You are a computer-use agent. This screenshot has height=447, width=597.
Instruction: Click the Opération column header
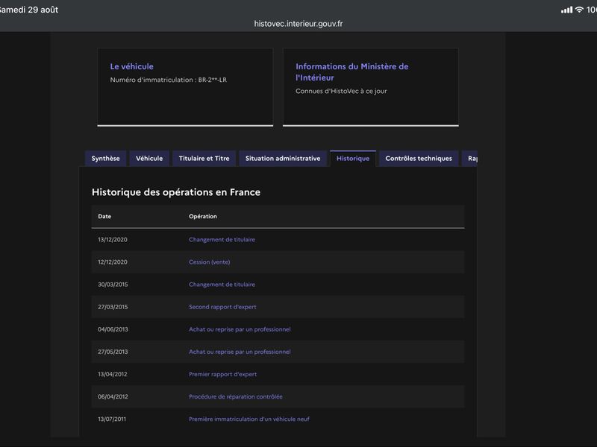tap(202, 216)
